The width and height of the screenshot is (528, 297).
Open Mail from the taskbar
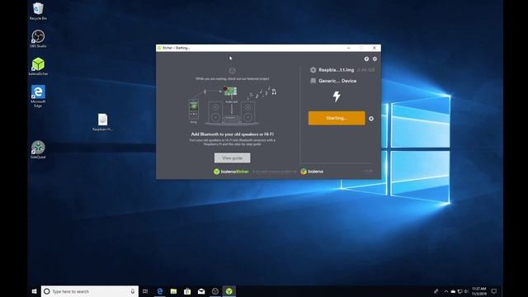(x=201, y=291)
